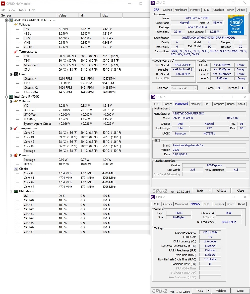
Task: Click the Z97-PRO GAMER model field
Action: click(196, 118)
